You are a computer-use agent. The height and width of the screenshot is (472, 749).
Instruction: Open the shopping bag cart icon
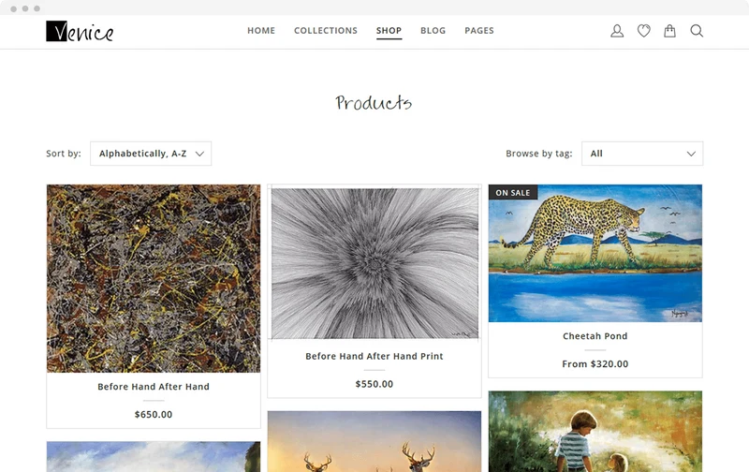(x=669, y=31)
